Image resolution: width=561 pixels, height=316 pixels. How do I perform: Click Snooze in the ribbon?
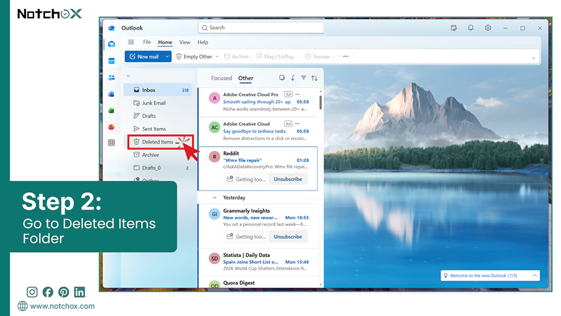pos(318,57)
